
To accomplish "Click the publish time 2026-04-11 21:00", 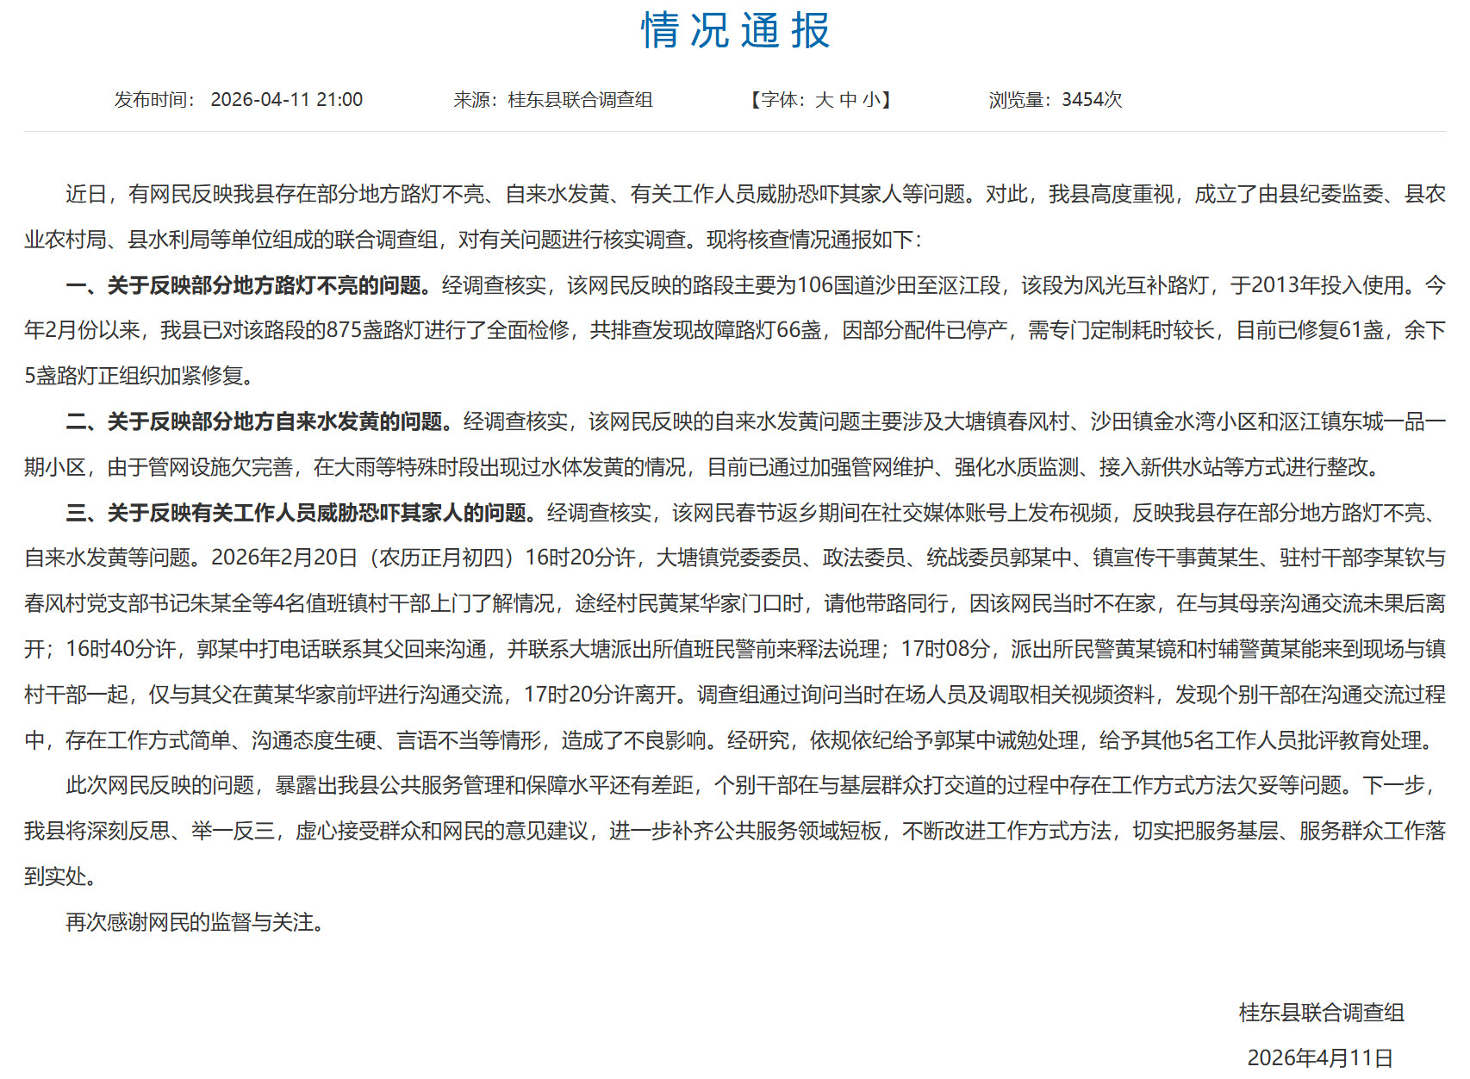I will coord(288,100).
